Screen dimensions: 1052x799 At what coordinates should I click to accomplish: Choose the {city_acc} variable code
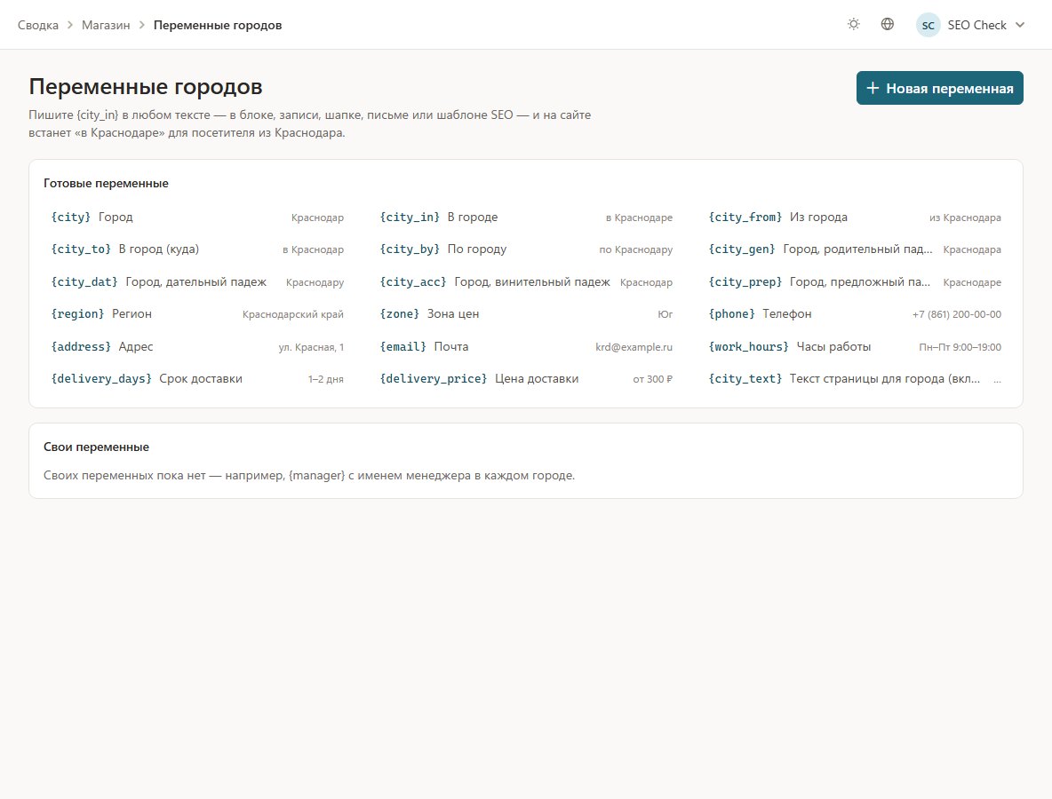(x=412, y=282)
